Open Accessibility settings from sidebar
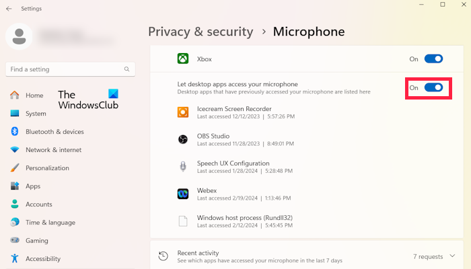Image resolution: width=471 pixels, height=269 pixels. click(43, 259)
